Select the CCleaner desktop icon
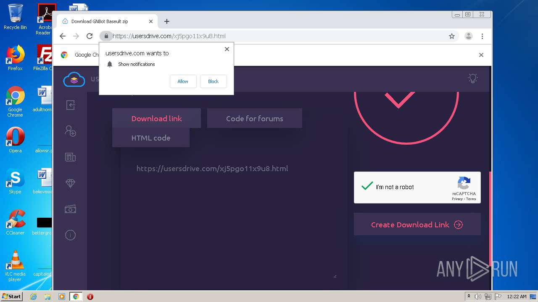 point(15,222)
